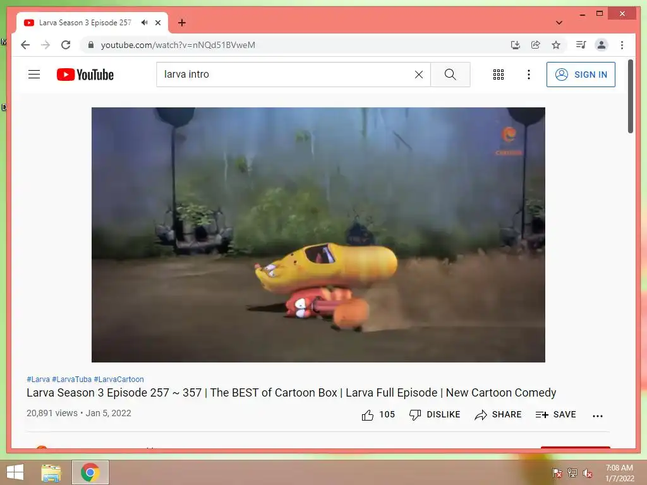647x485 pixels.
Task: Go to YouTube home via logo
Action: point(85,75)
